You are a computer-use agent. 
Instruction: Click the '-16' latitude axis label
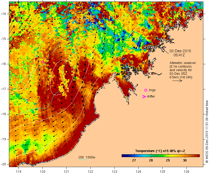coord(3,64)
